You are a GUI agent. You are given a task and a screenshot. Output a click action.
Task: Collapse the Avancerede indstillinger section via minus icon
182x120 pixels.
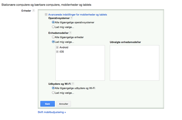[46, 15]
